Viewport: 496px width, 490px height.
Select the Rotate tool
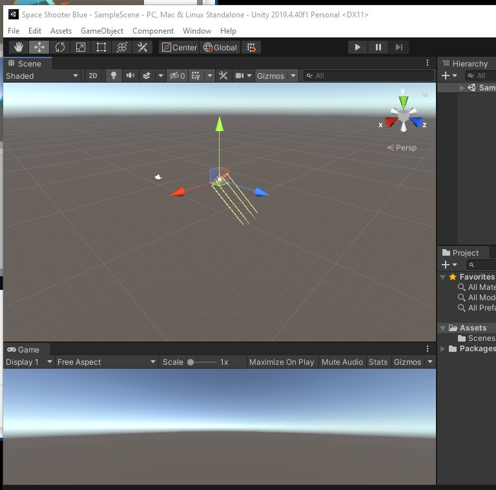coord(60,47)
